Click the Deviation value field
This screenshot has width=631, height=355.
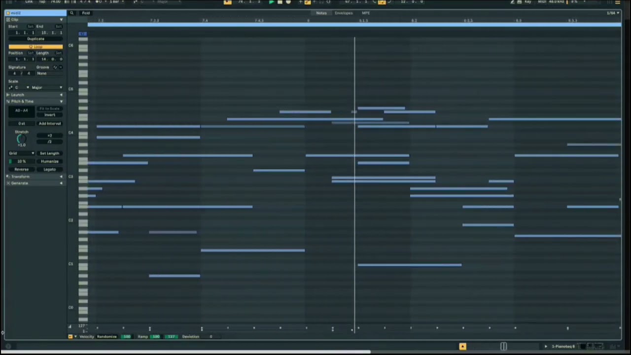point(210,337)
